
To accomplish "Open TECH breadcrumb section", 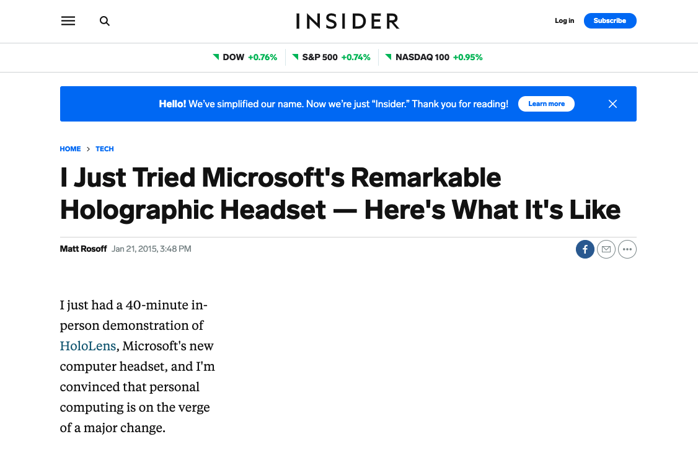I will coord(105,149).
